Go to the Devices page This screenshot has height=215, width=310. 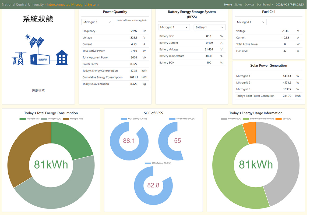249,5
